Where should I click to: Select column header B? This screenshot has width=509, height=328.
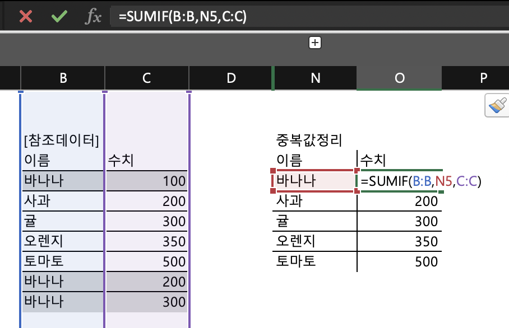click(x=62, y=78)
